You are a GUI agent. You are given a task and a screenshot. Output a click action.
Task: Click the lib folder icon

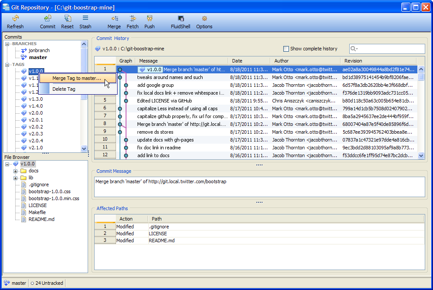23,178
